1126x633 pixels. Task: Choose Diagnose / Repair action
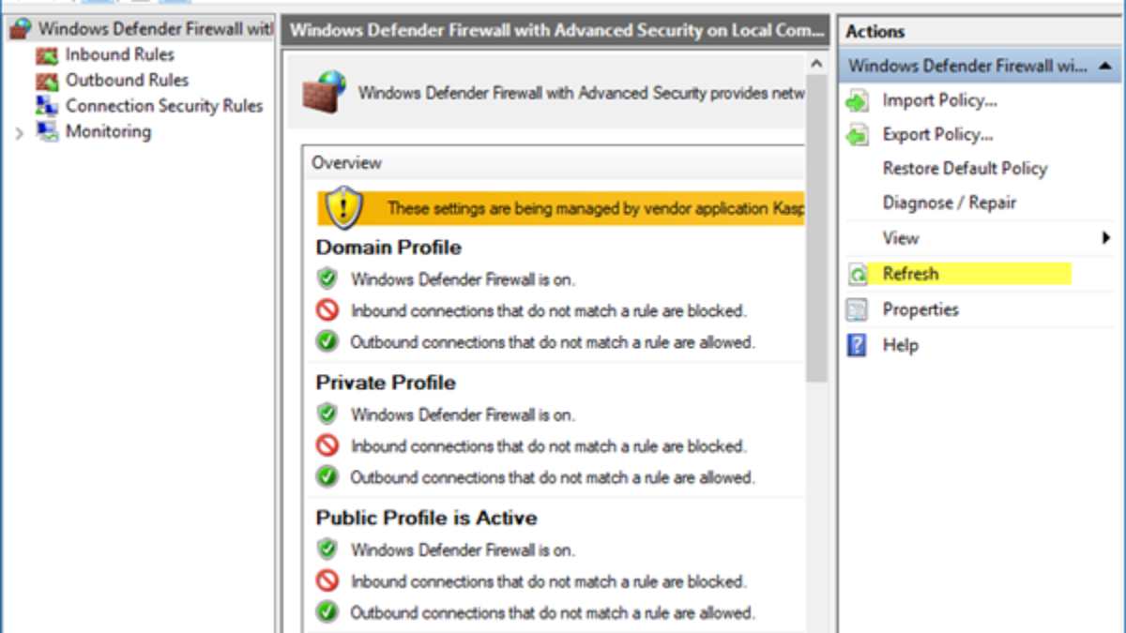pos(949,203)
